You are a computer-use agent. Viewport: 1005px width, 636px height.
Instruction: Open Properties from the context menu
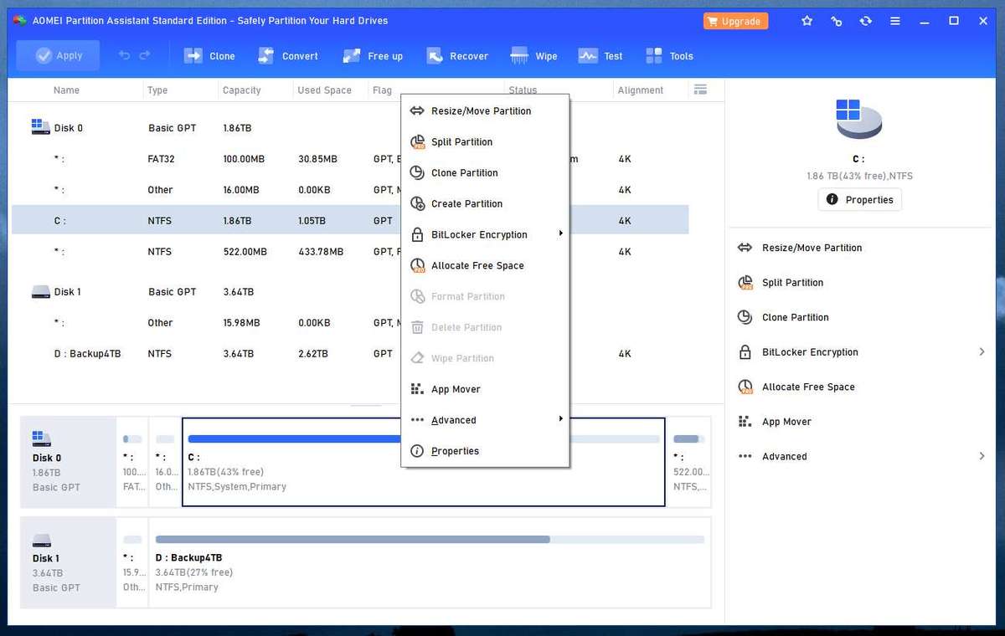485,451
